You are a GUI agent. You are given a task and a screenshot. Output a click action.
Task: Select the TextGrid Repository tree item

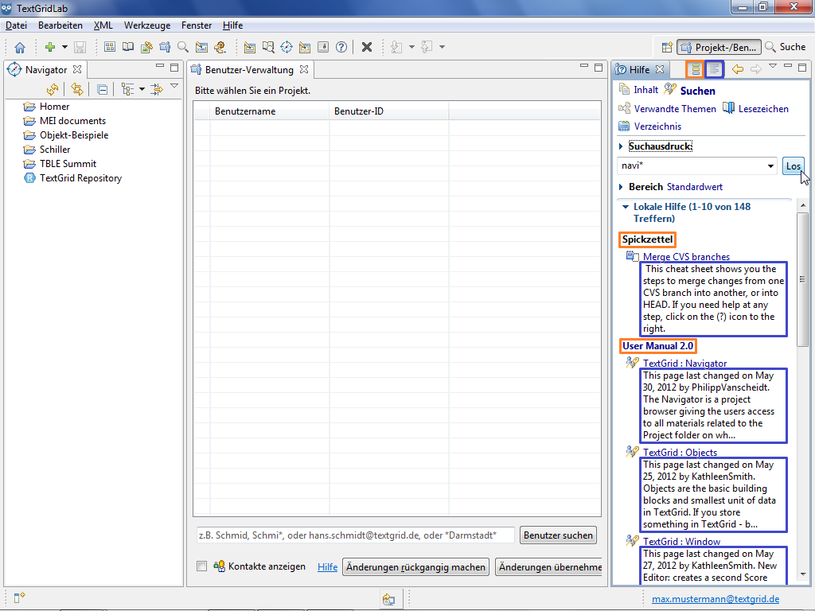[80, 178]
